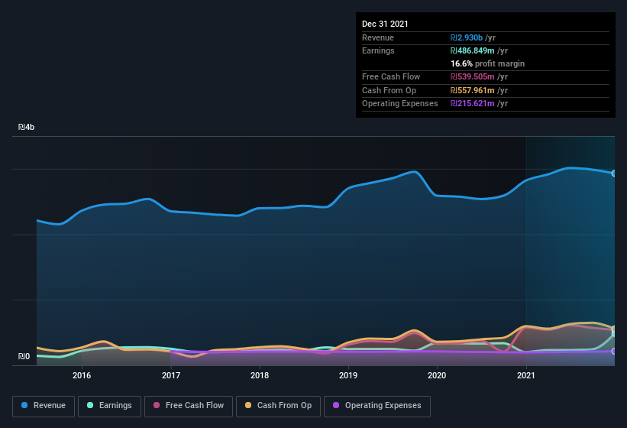Click the Revenue line endpoint marker
Screen dimensions: 627x428
(x=614, y=173)
